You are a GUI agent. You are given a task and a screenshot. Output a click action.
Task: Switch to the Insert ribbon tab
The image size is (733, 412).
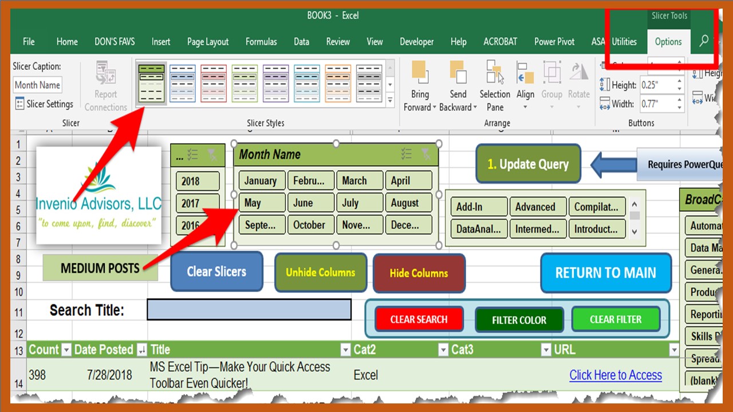click(x=161, y=42)
